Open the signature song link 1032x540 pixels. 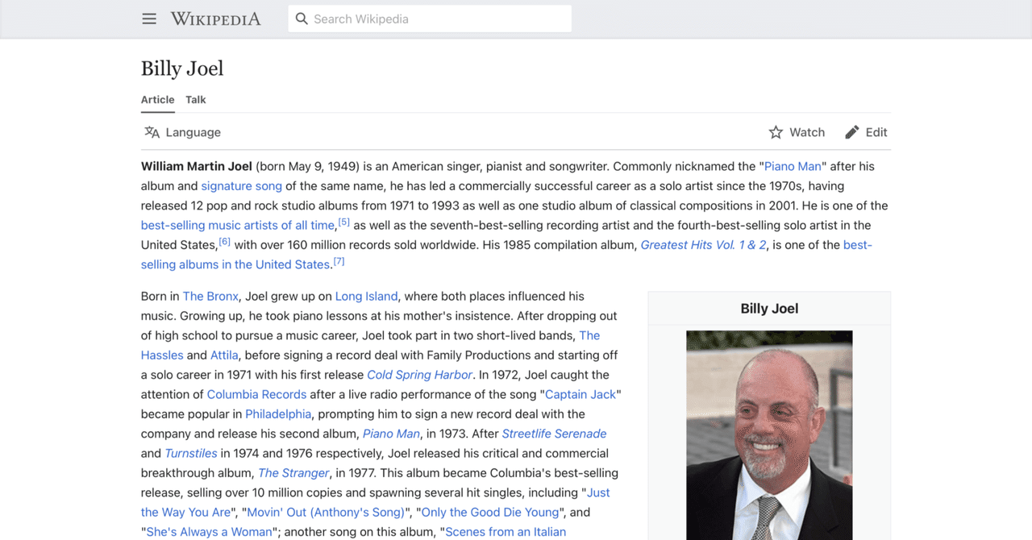point(242,185)
